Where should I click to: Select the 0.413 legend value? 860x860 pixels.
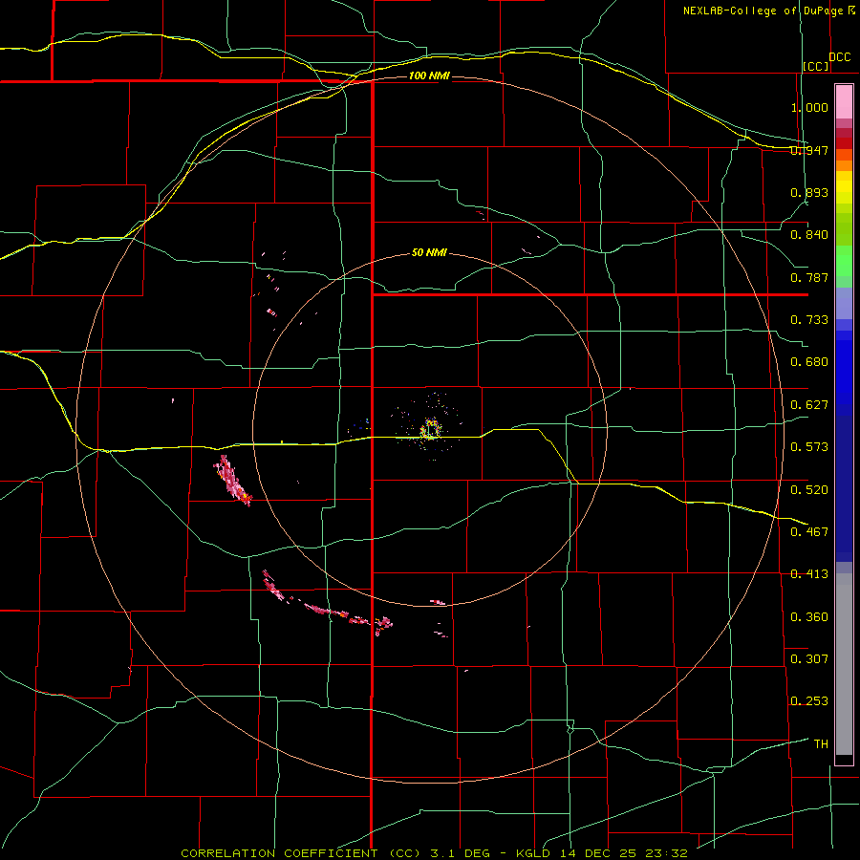click(x=809, y=574)
